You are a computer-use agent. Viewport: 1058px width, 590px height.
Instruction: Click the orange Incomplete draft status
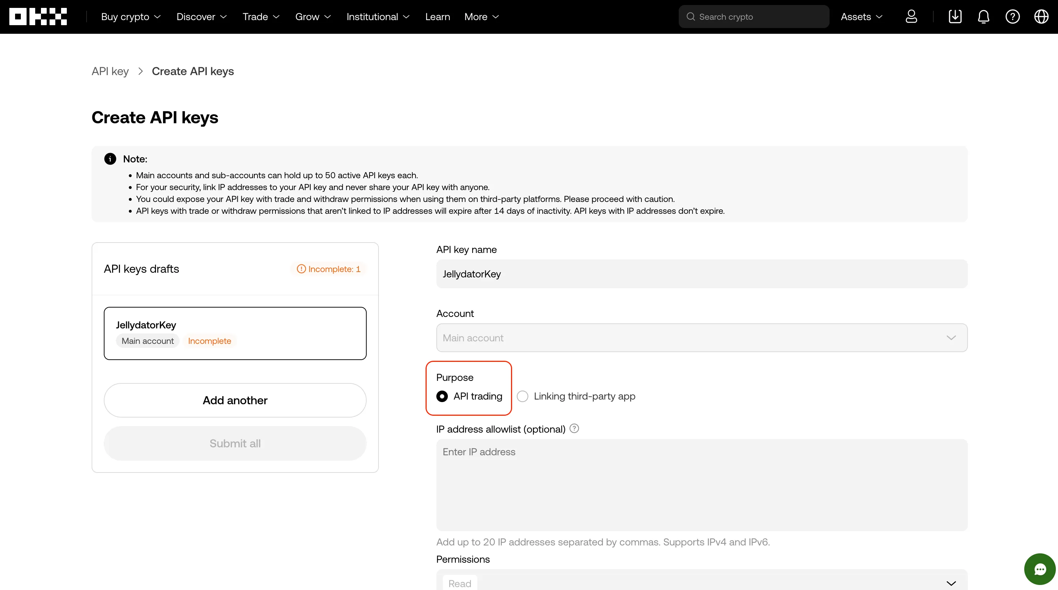[209, 341]
